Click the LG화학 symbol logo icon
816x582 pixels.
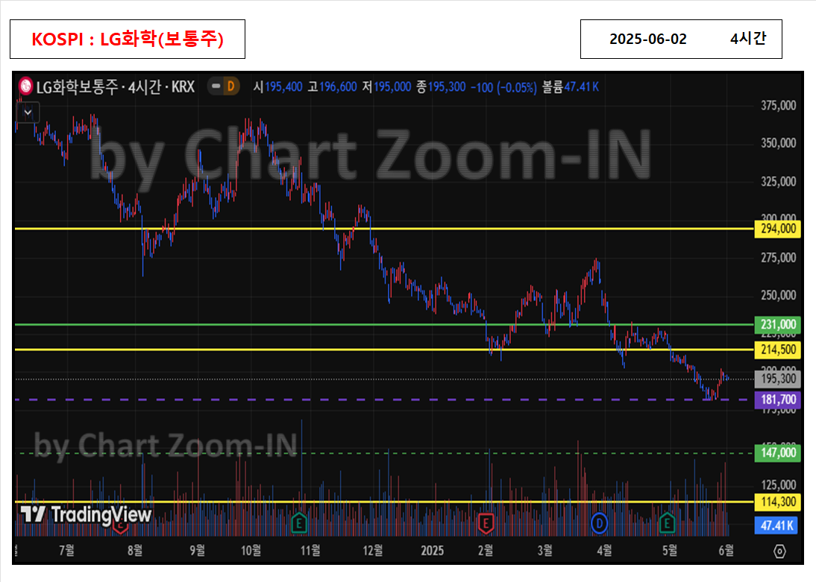[x=25, y=86]
